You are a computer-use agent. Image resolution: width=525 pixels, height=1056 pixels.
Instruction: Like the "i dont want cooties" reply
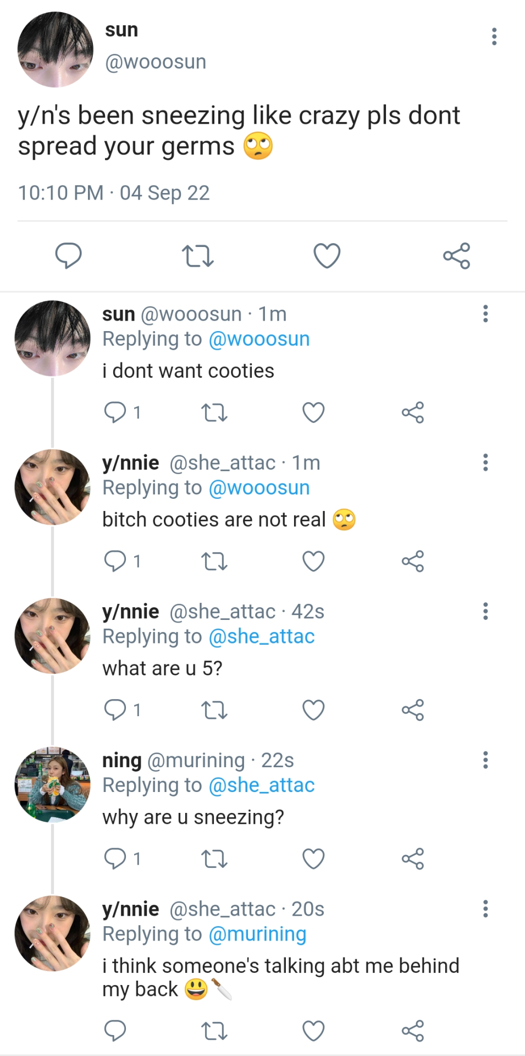313,413
